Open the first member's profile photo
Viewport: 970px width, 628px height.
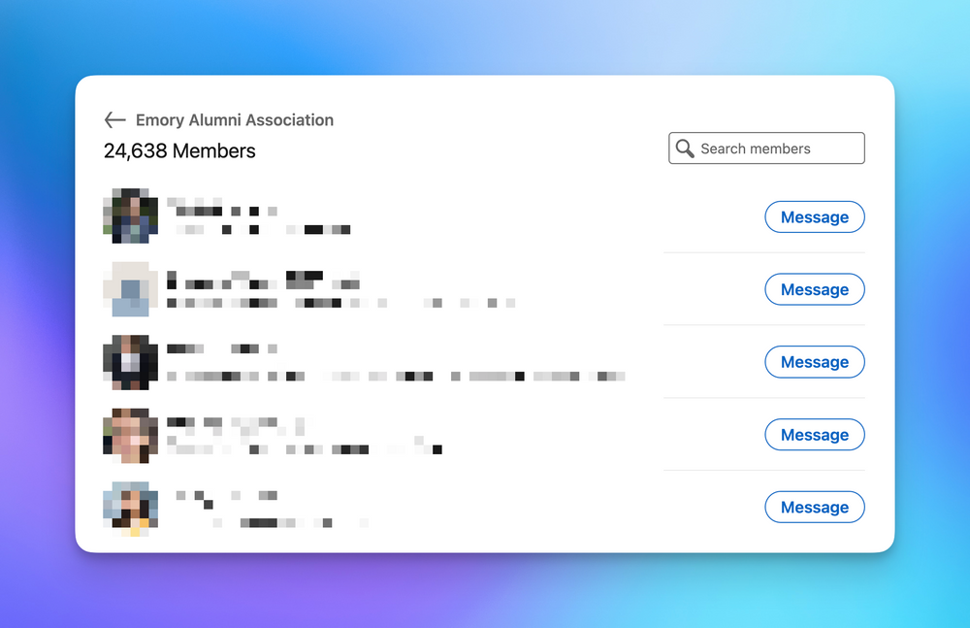click(130, 216)
